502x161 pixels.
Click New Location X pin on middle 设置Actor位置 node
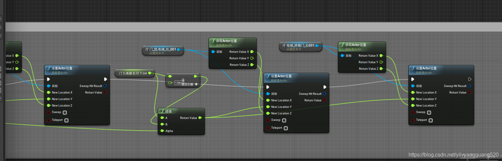point(268,100)
